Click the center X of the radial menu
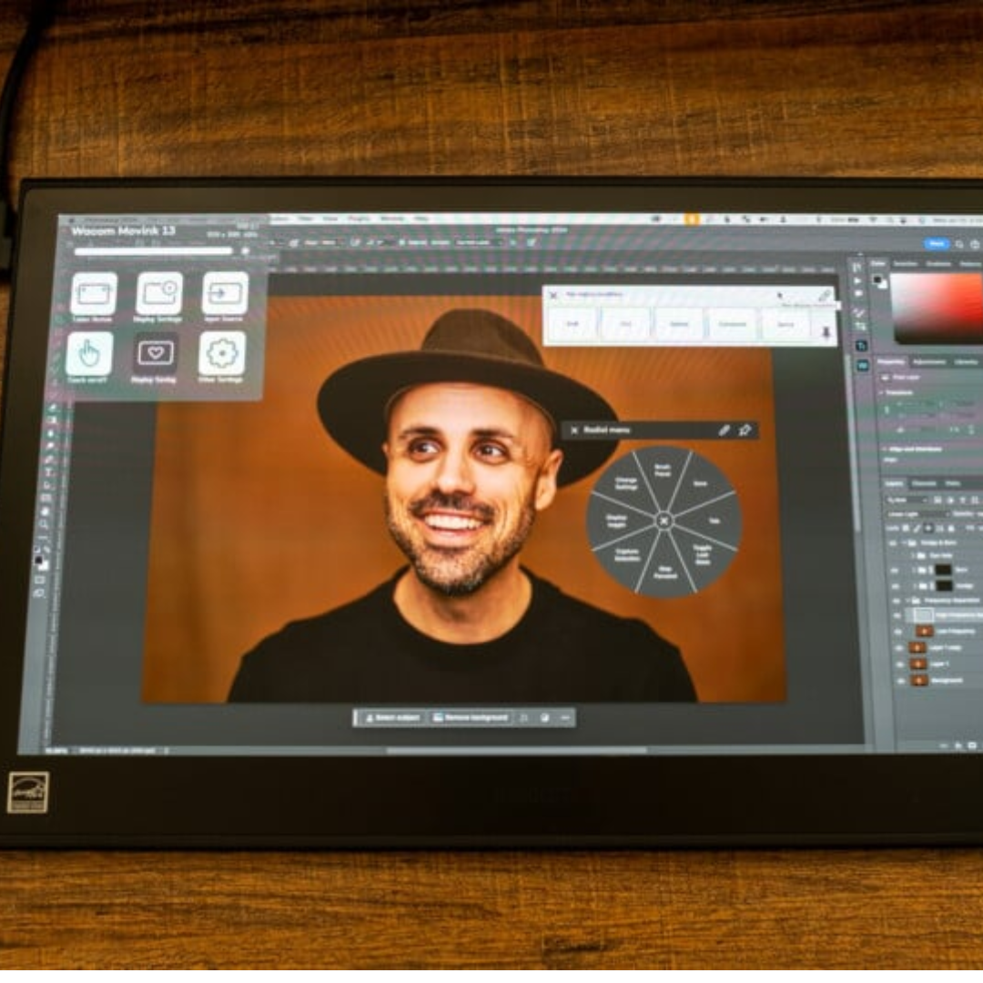Image resolution: width=983 pixels, height=983 pixels. click(664, 521)
